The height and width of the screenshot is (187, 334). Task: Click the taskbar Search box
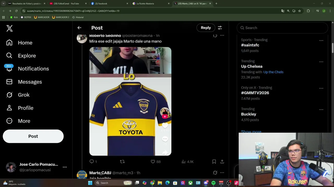pos(114,183)
